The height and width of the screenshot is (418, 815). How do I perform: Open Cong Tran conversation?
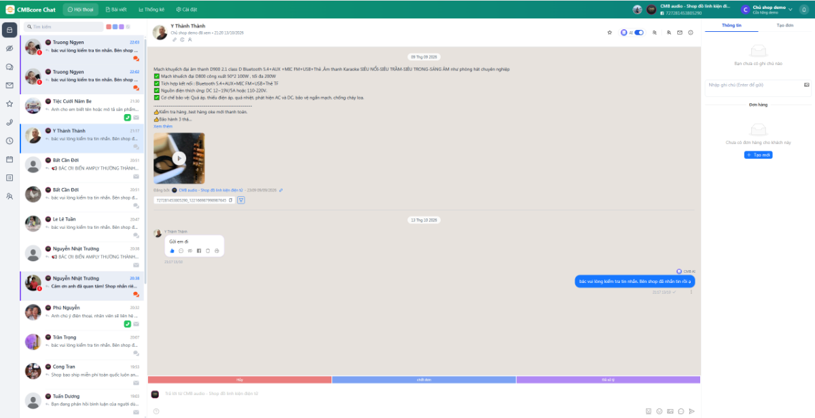pyautogui.click(x=82, y=374)
